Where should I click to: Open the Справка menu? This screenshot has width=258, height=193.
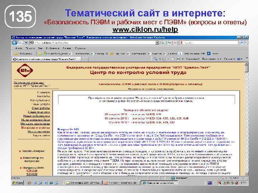coord(80,48)
